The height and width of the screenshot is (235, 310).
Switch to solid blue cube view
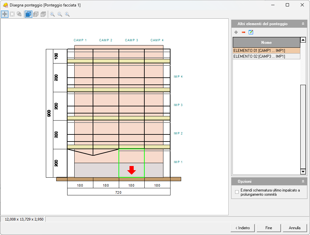point(28,14)
